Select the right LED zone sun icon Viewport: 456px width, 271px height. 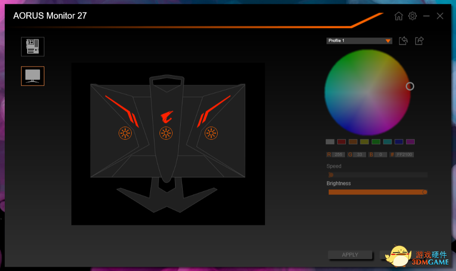click(211, 133)
